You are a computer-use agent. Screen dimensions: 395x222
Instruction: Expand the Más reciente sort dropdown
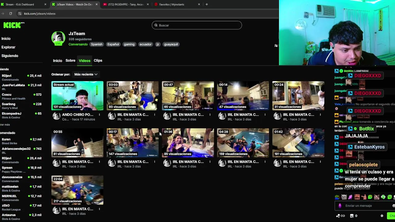86,74
